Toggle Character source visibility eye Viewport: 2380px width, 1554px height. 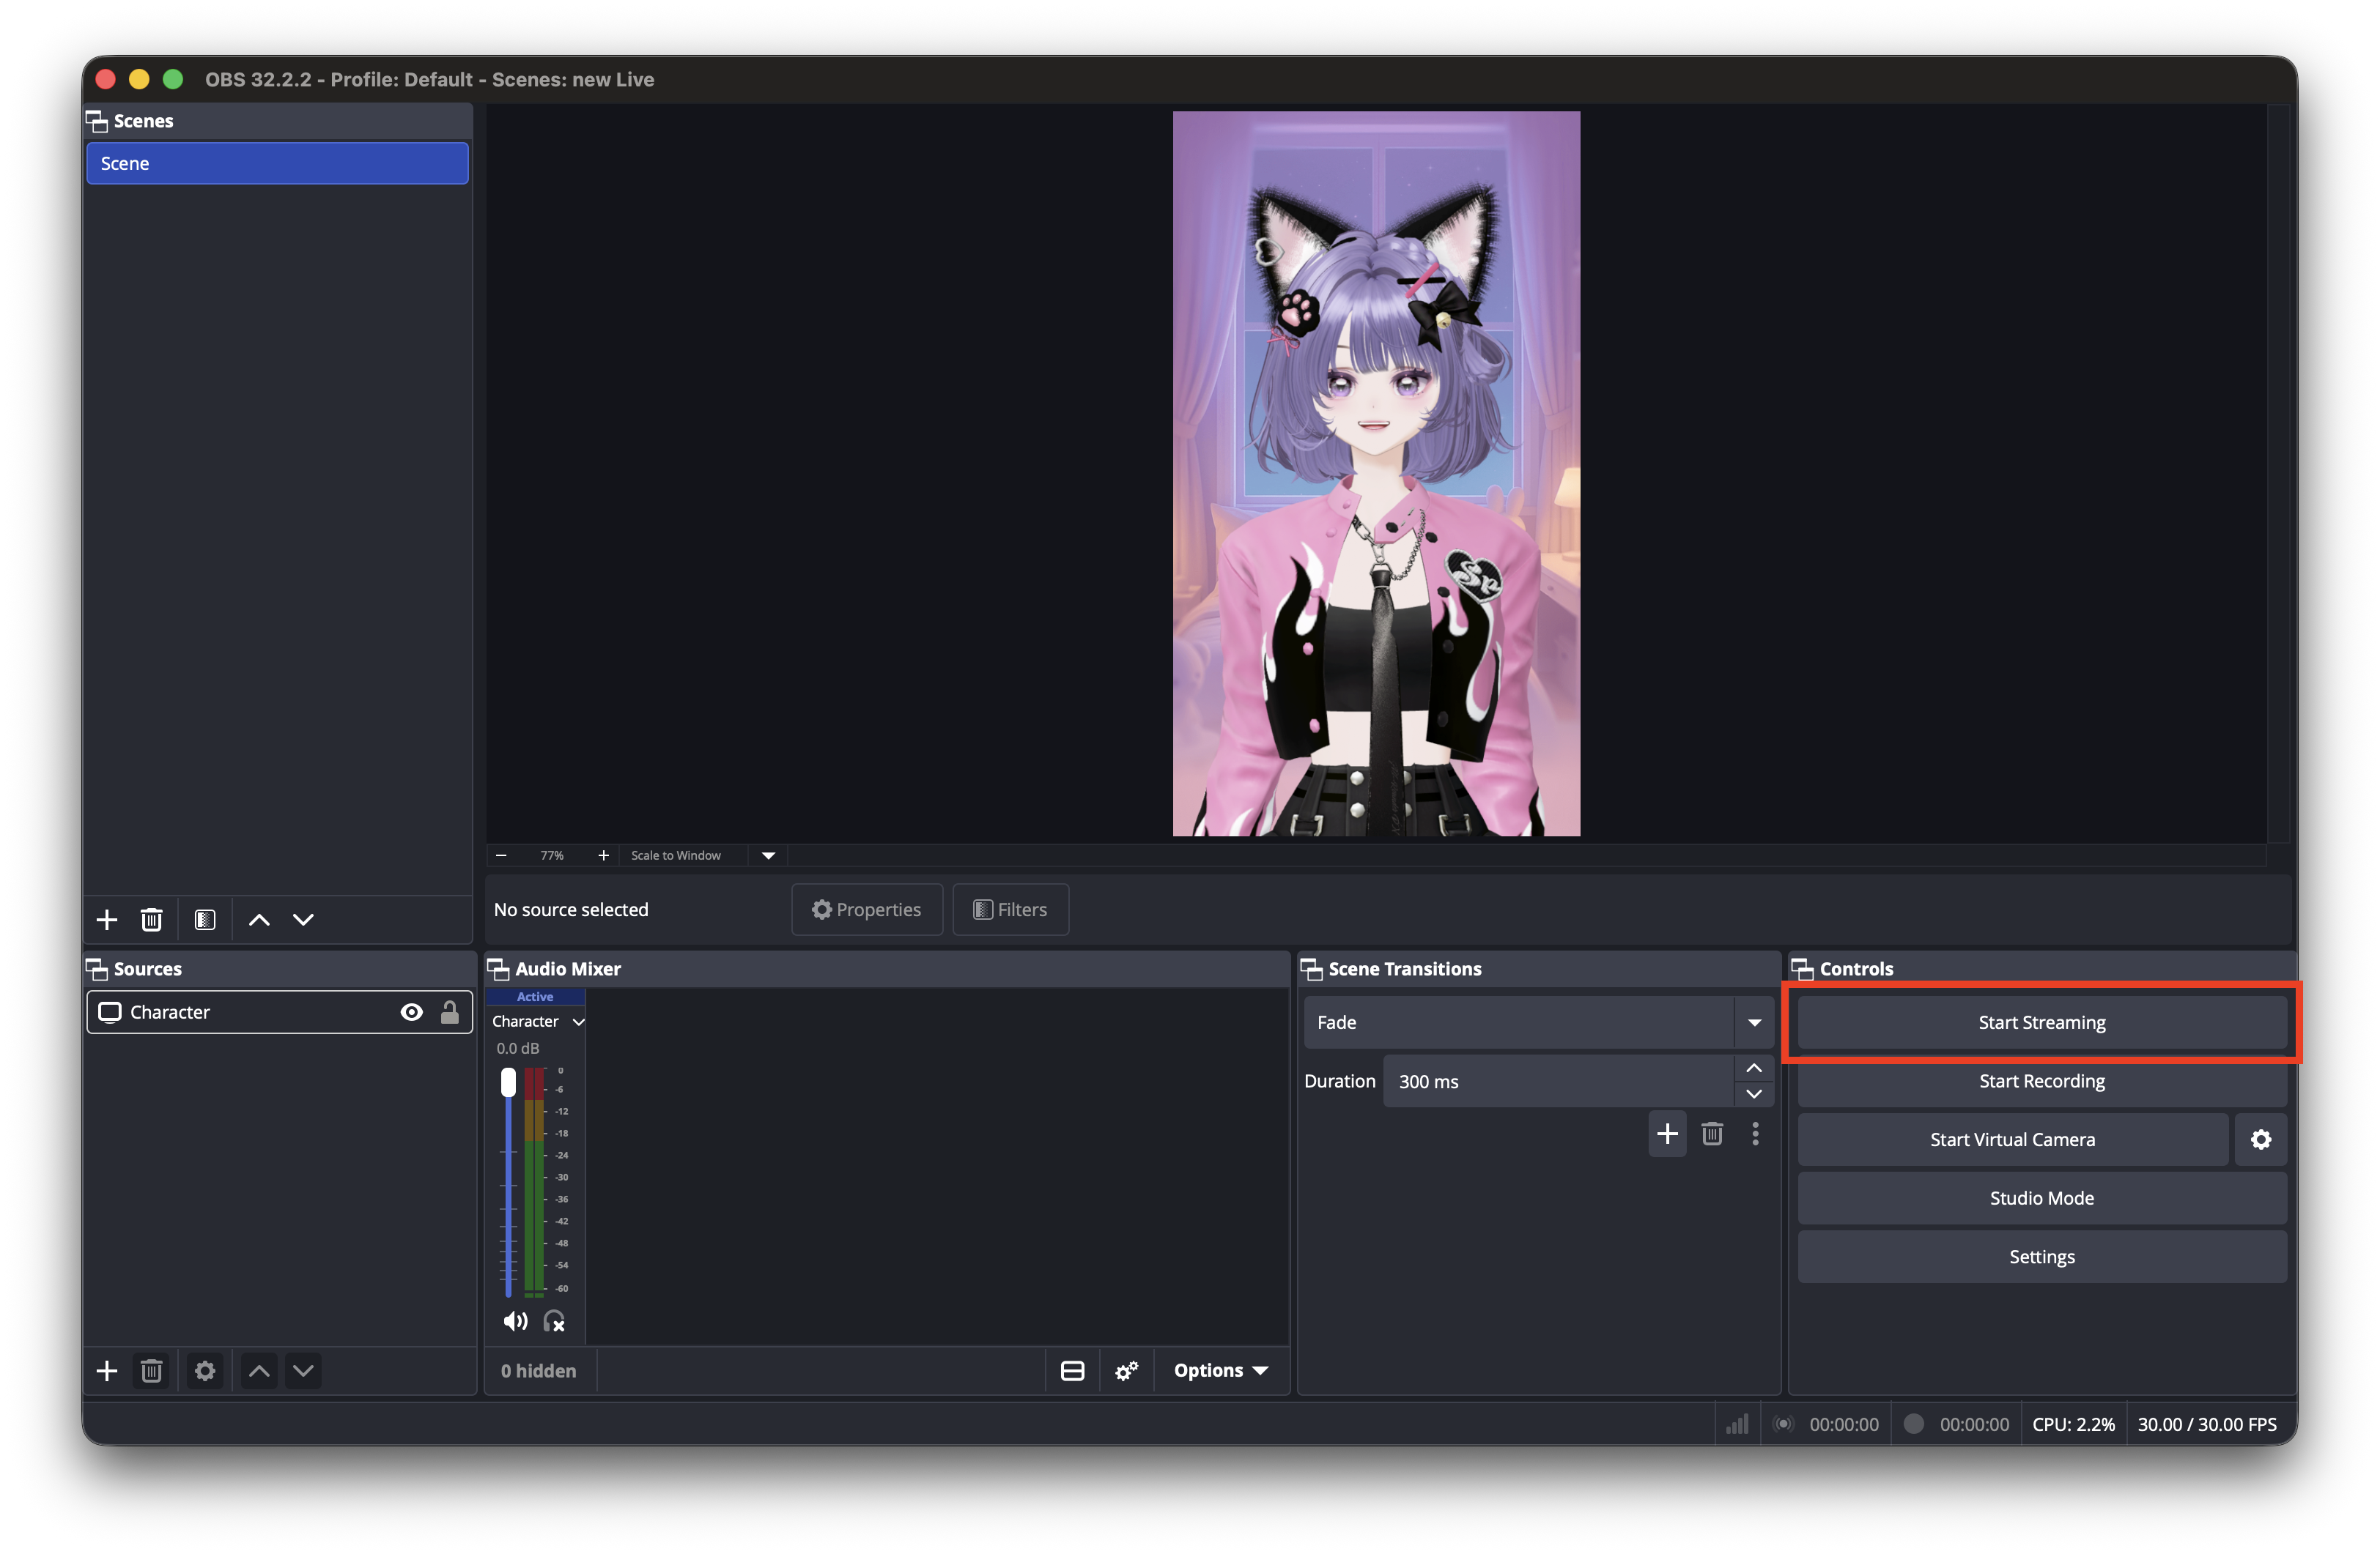411,1012
